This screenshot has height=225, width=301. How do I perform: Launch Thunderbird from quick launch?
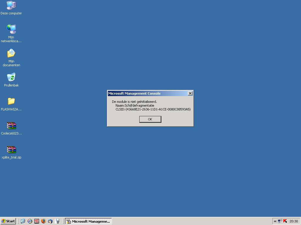50,221
